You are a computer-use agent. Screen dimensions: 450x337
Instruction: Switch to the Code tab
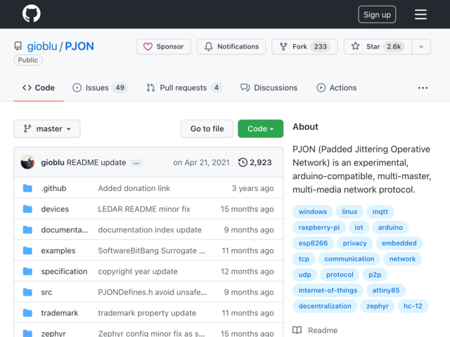pyautogui.click(x=39, y=88)
